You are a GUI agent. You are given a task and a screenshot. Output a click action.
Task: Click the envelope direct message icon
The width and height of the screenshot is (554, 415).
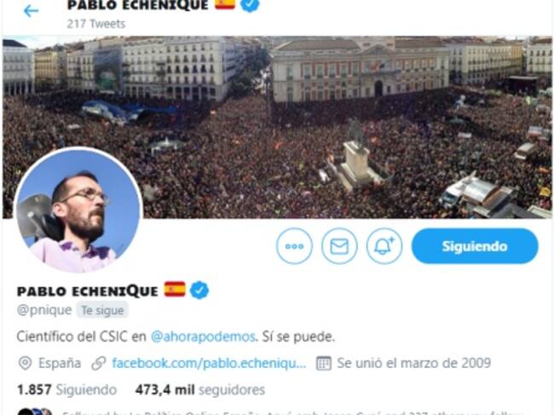[x=339, y=246]
